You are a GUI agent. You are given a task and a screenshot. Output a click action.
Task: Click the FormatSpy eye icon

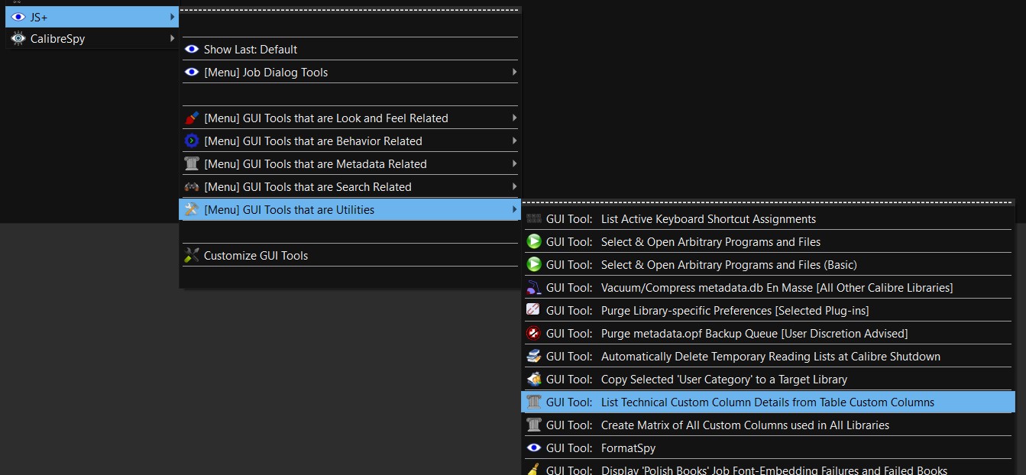click(534, 448)
